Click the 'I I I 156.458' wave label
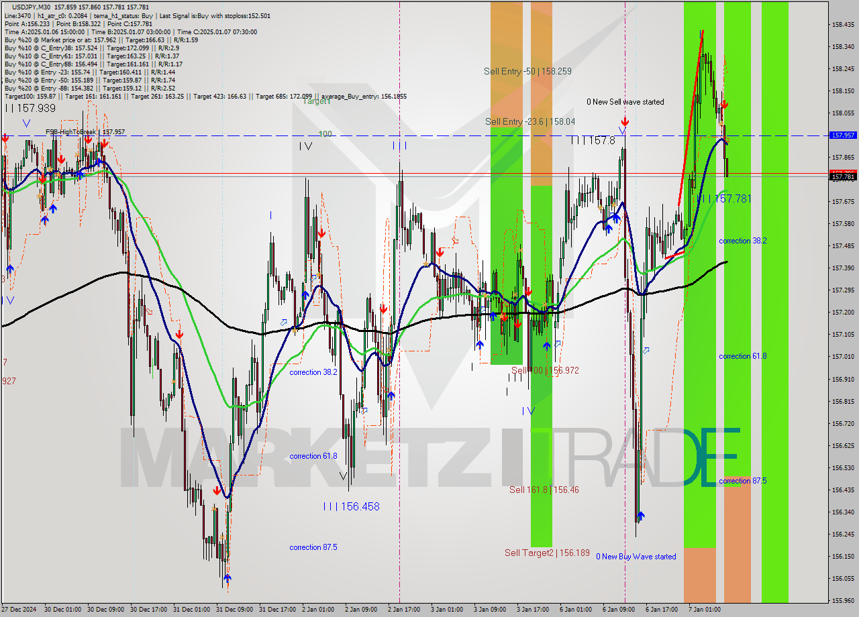859x617 pixels. click(x=351, y=507)
